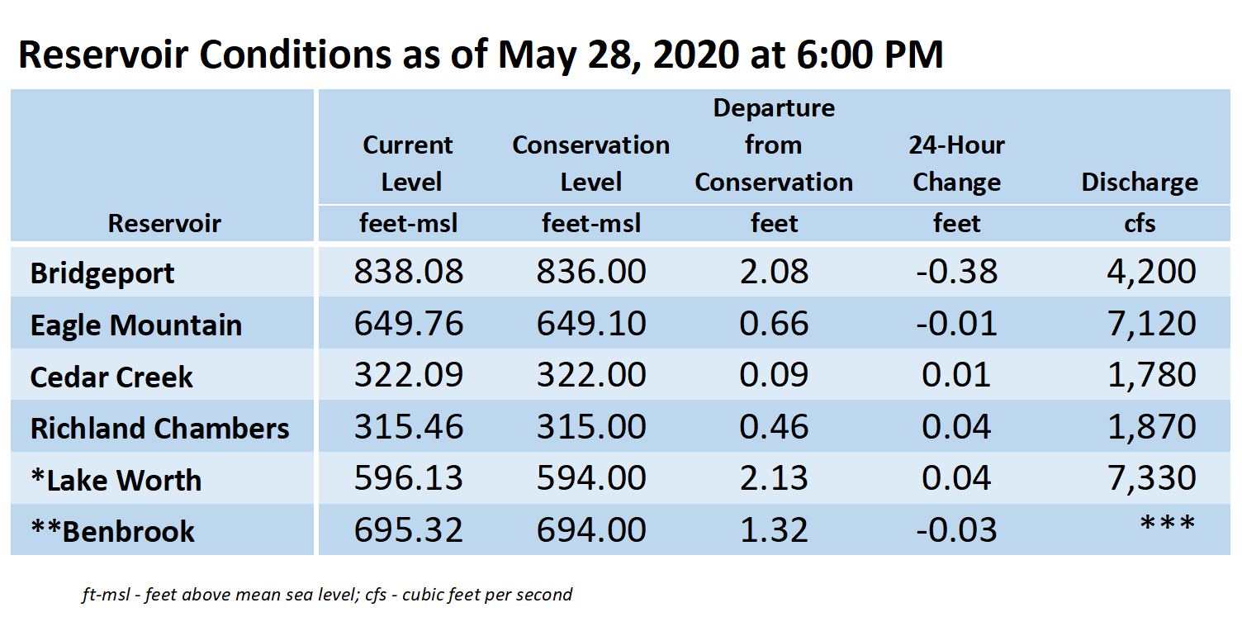Screen dimensions: 1242x617
Task: Click the Cedar Creek reservoir name
Action: click(111, 377)
